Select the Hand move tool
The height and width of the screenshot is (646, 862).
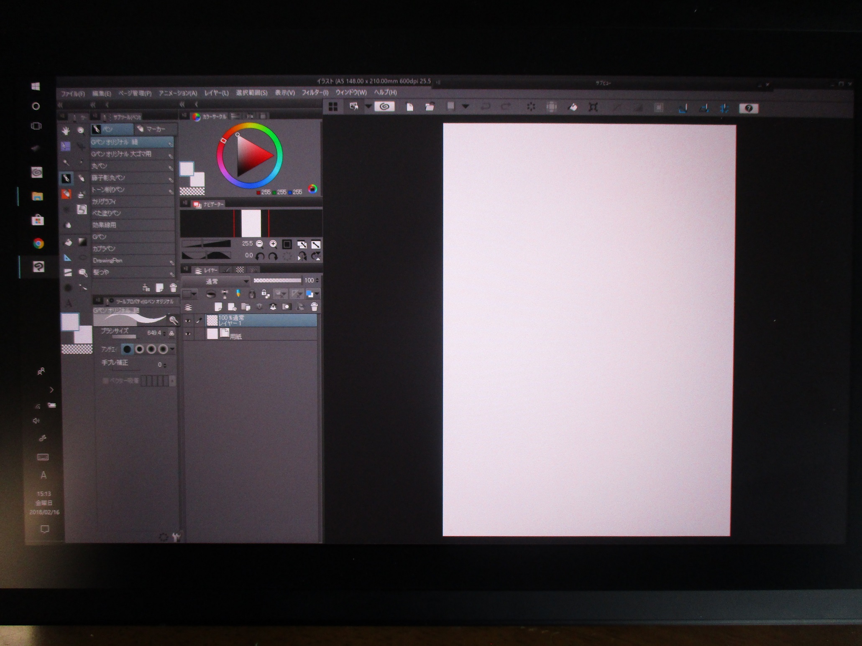(66, 131)
